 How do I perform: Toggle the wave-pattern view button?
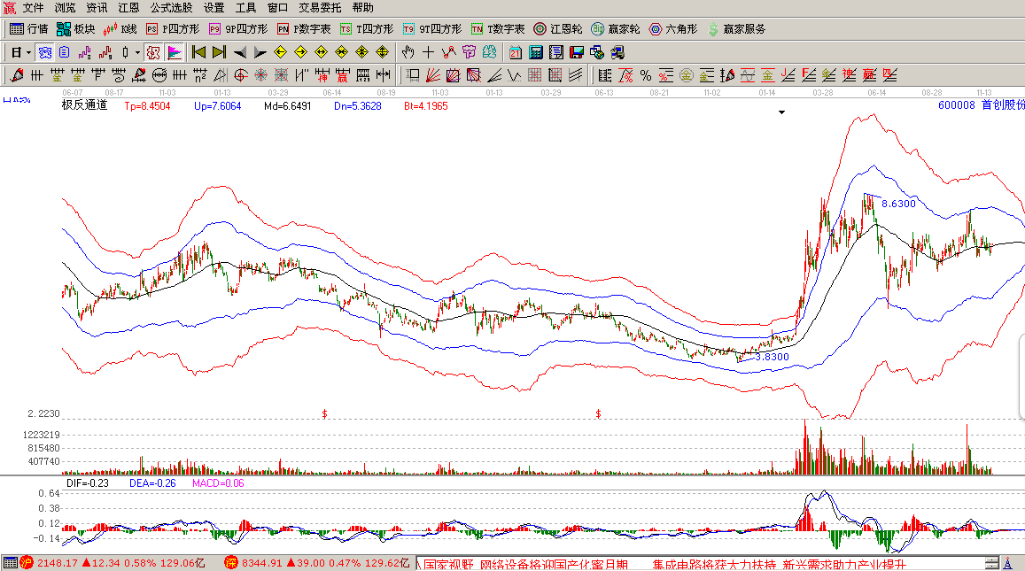(x=43, y=52)
